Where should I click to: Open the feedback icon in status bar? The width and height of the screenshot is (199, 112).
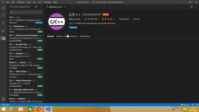coord(192,105)
